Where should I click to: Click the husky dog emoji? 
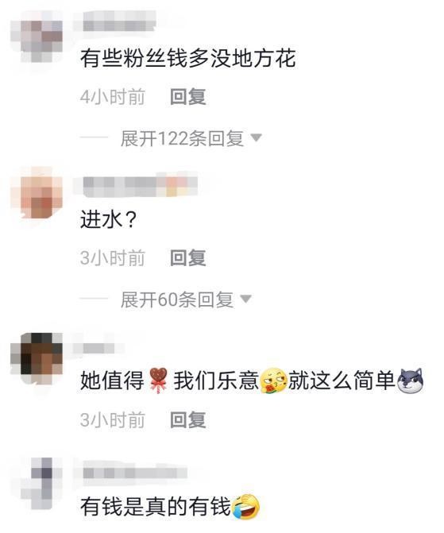pos(411,380)
